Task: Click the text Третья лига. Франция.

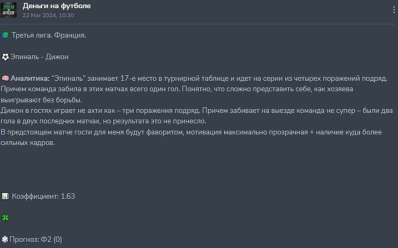Action: pyautogui.click(x=49, y=35)
